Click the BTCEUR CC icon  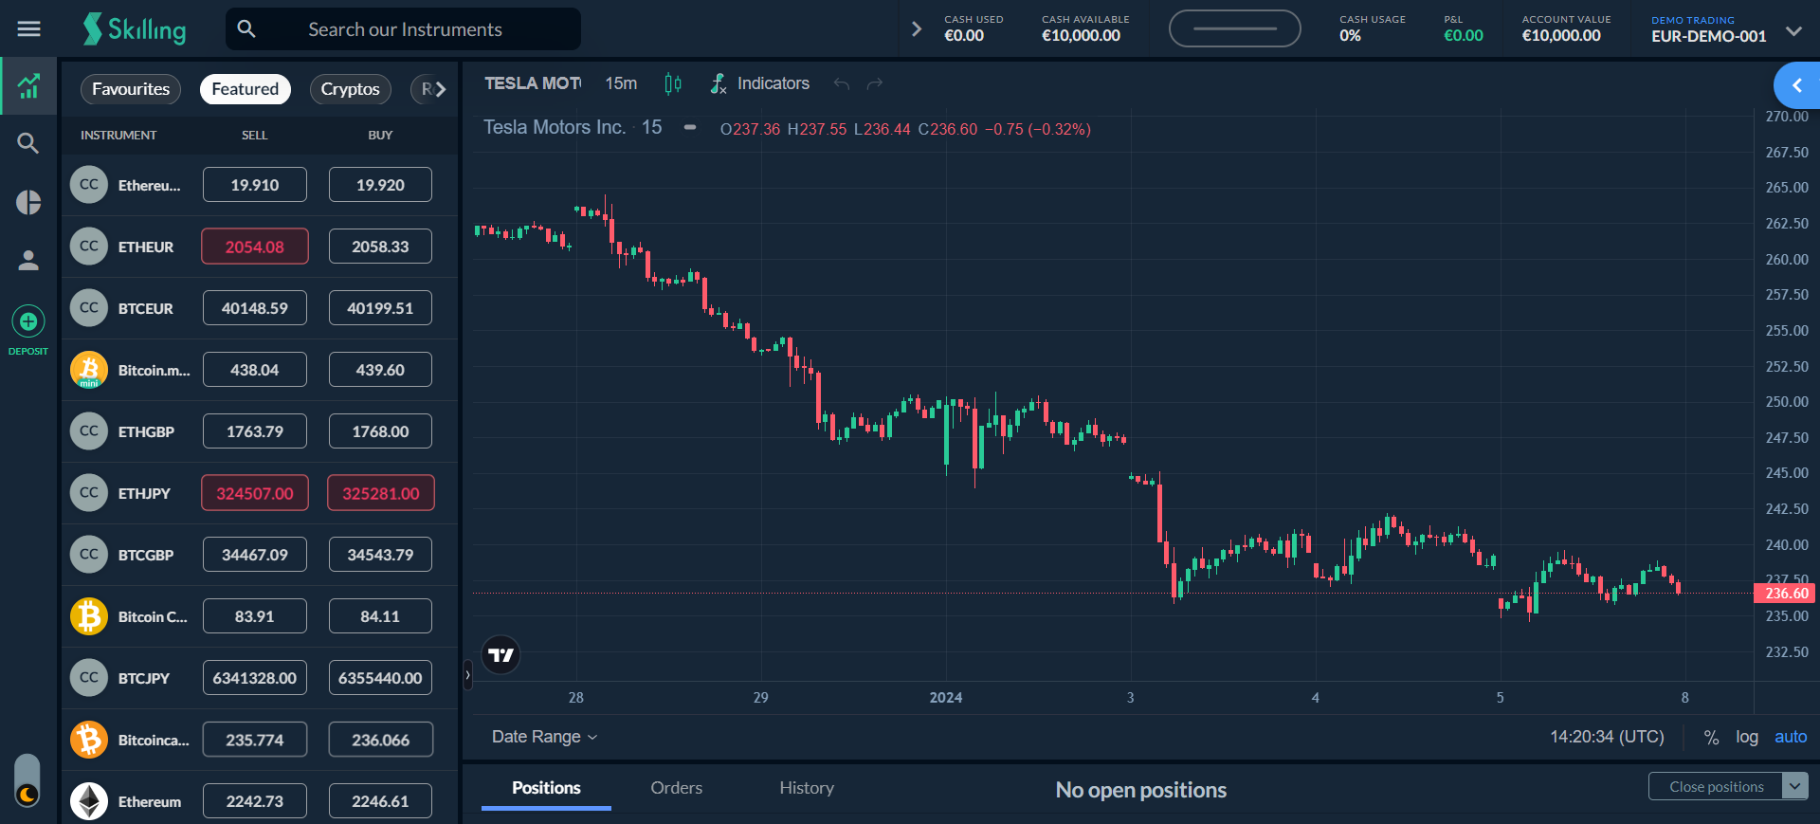tap(89, 308)
